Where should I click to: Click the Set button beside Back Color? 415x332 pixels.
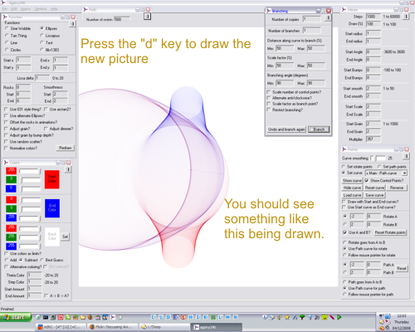65,237
